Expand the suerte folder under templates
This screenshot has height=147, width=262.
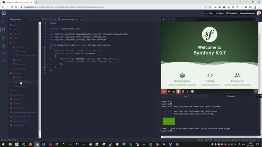[x=19, y=78]
